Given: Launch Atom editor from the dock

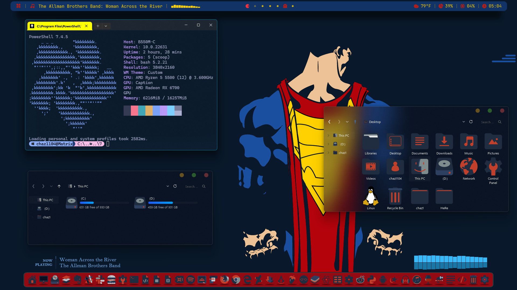Looking at the screenshot, I should [x=326, y=280].
